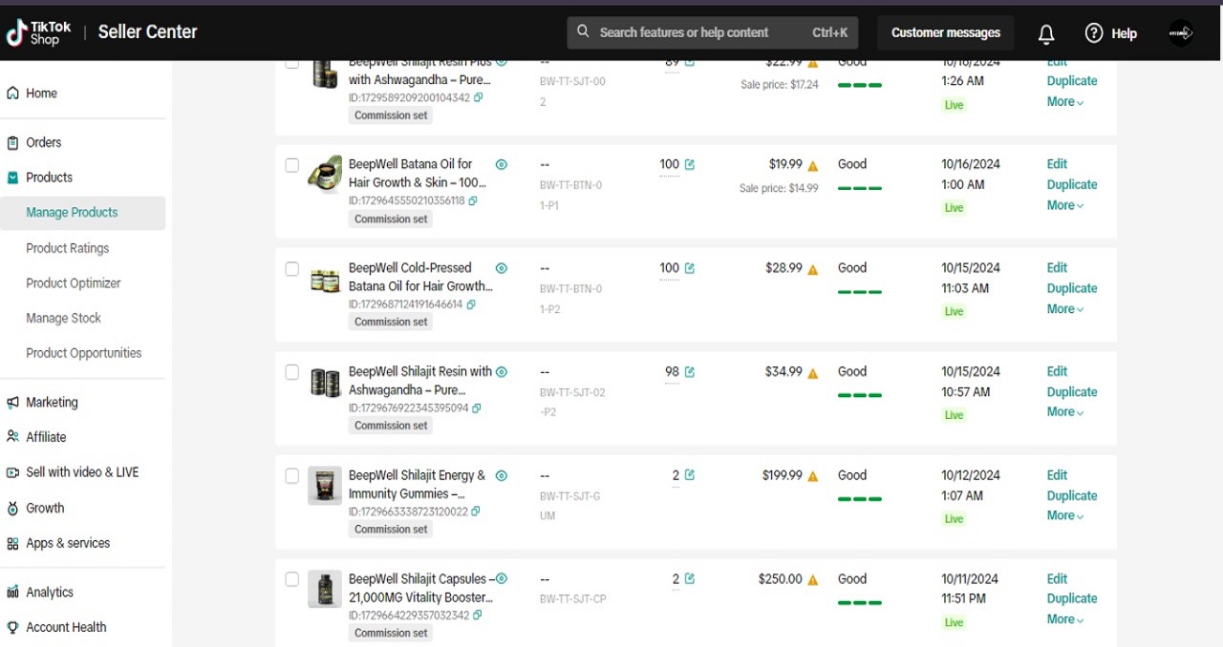Edit stock quantity of Shilajit Energy Gummies
This screenshot has width=1223, height=647.
tap(690, 475)
